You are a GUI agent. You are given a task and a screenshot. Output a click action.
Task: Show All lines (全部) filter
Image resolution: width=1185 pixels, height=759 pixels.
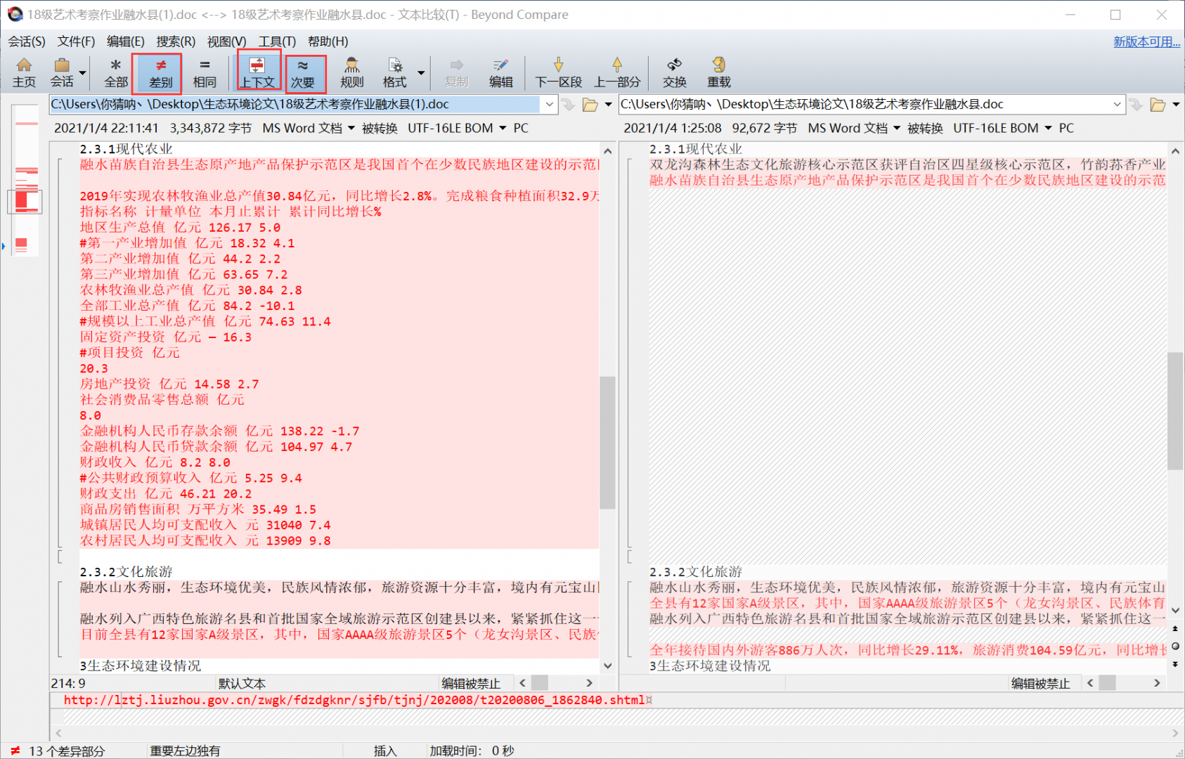tap(116, 73)
